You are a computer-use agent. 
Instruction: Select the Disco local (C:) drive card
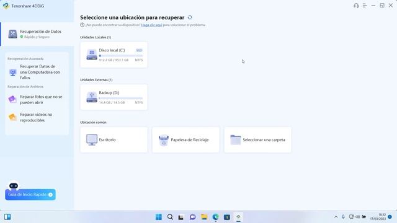pyautogui.click(x=114, y=55)
